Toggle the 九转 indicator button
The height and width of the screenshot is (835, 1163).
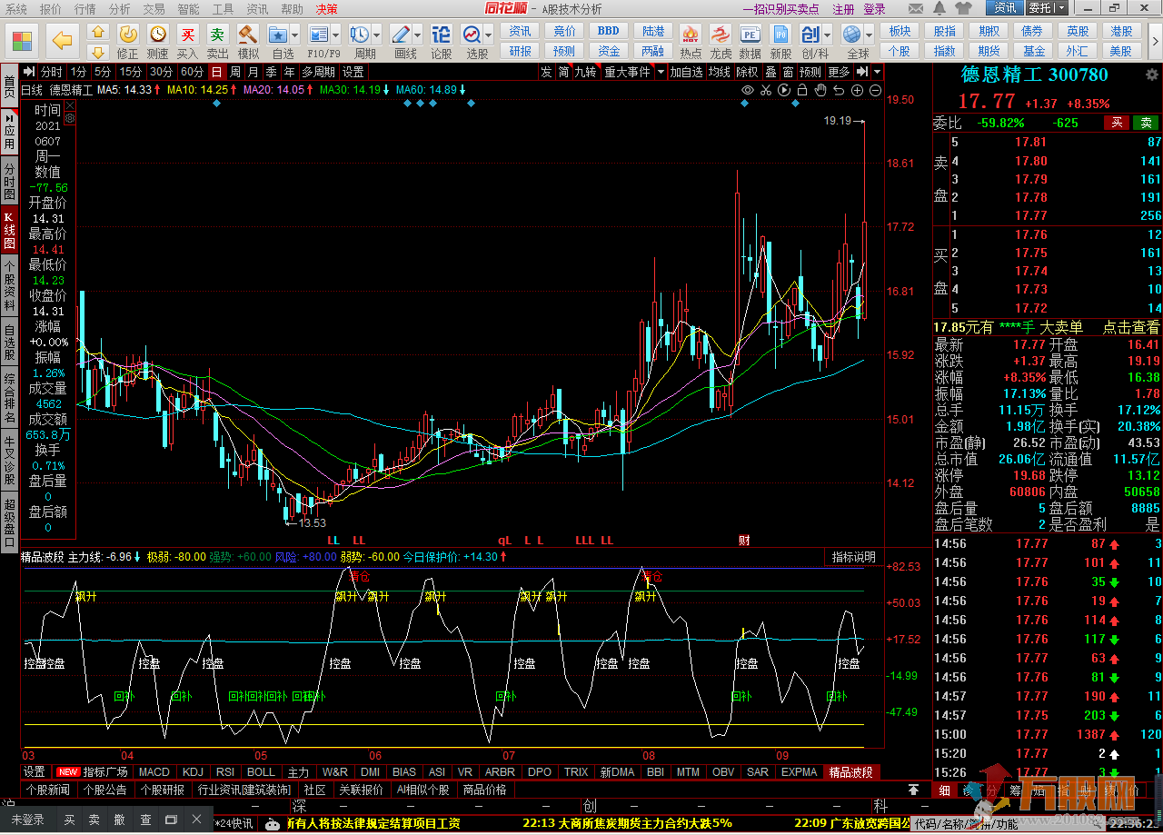585,72
